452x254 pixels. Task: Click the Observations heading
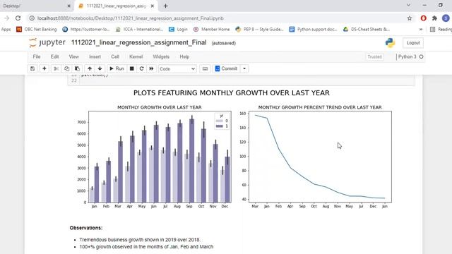point(86,228)
